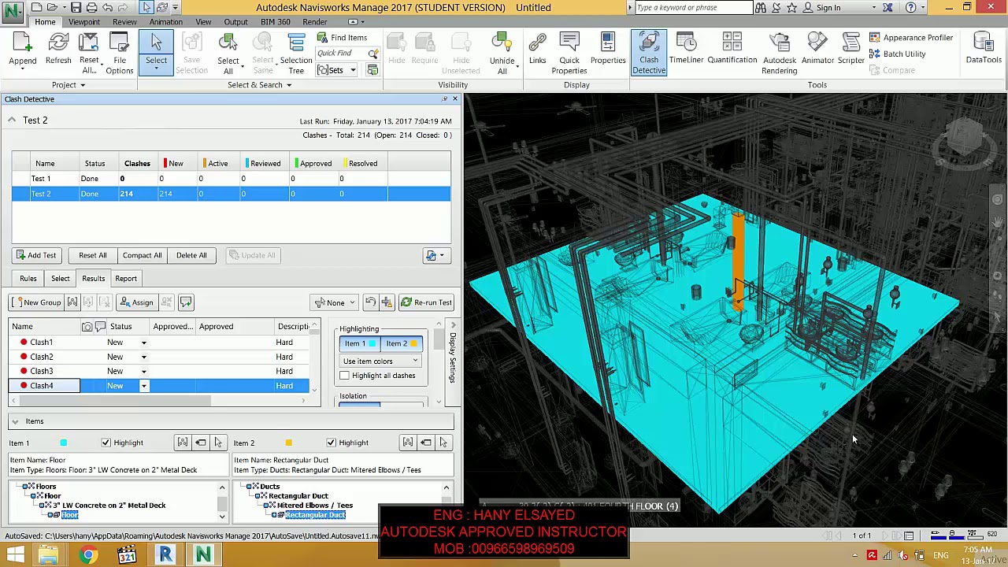This screenshot has height=567, width=1008.
Task: Click the Save icon in quick access toolbar
Action: 75,8
